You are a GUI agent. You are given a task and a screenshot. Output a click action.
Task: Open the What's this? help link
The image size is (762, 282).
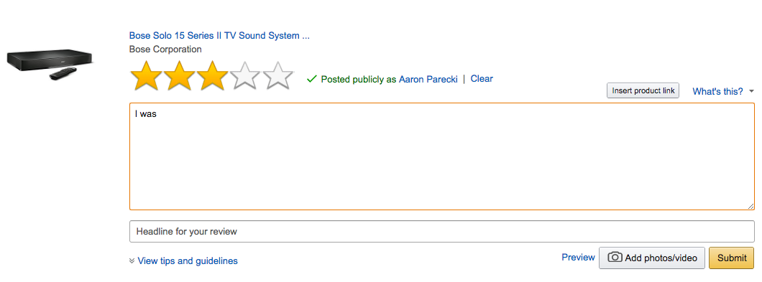[717, 91]
